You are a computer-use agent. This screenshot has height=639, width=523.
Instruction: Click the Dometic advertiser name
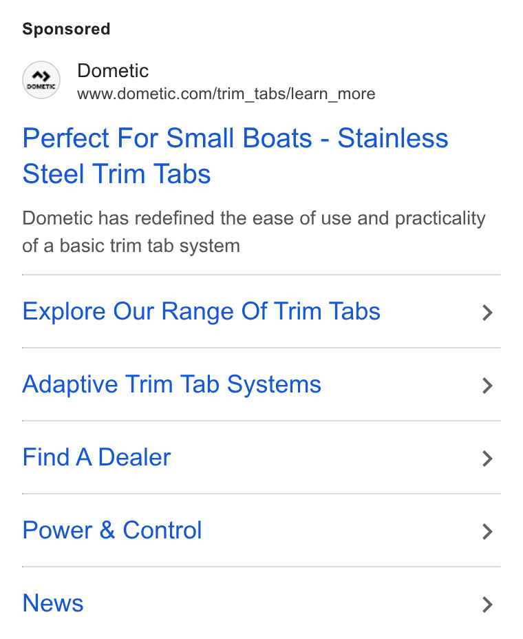tap(113, 70)
